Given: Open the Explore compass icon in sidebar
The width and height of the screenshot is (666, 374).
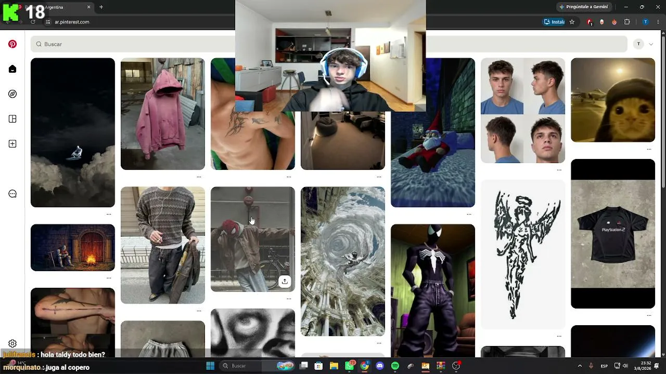Looking at the screenshot, I should [12, 94].
